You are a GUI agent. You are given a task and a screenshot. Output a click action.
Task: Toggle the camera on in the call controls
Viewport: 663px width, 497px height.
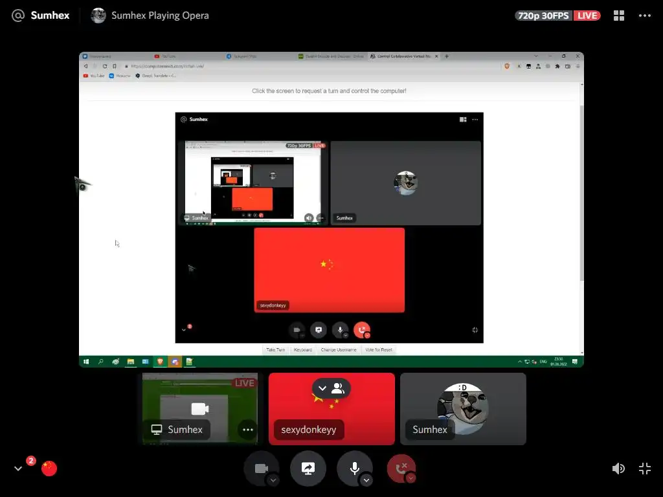262,469
